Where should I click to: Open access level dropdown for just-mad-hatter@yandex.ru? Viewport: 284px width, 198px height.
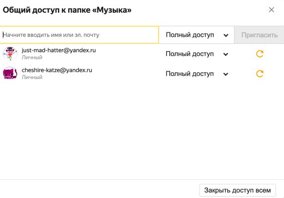[x=197, y=54]
